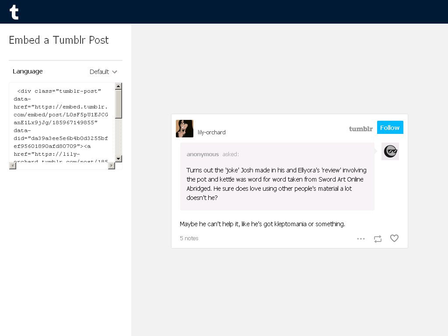
Task: Click the gray tumblr wordmark in post
Action: click(361, 129)
